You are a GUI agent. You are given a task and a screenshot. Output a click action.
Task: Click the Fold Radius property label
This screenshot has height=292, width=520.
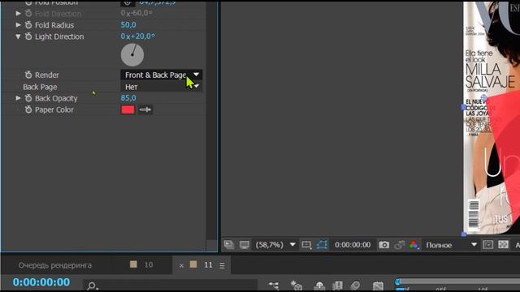click(x=54, y=25)
